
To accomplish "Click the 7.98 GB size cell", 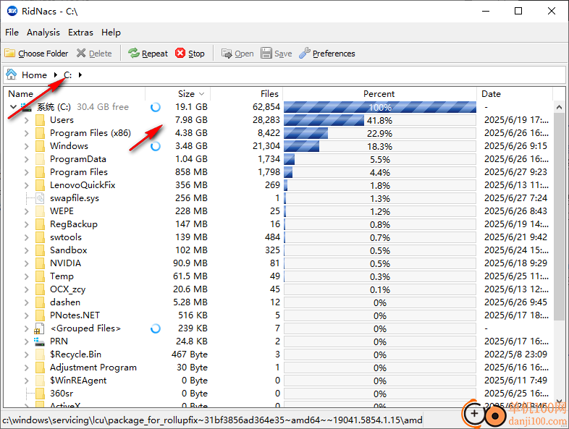I will tap(191, 120).
